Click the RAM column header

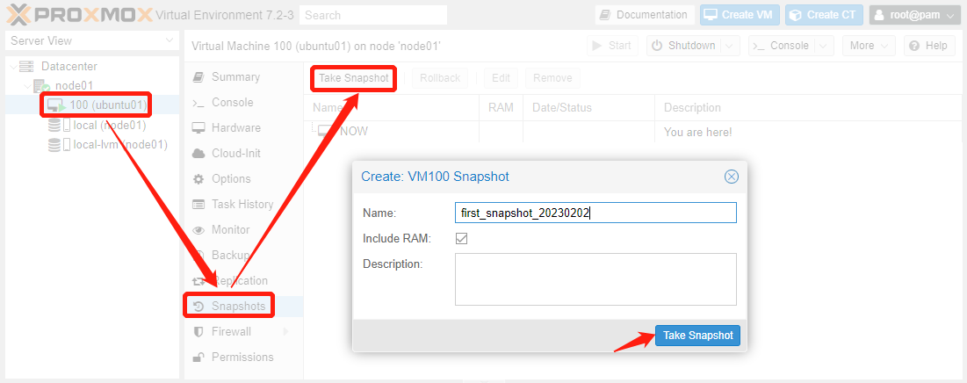[x=501, y=108]
